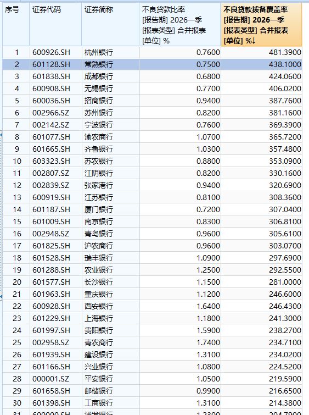Screen dimensions: 309x415
Task: Select coverage value 438.1000 for 常熟银行
Action: click(285, 64)
